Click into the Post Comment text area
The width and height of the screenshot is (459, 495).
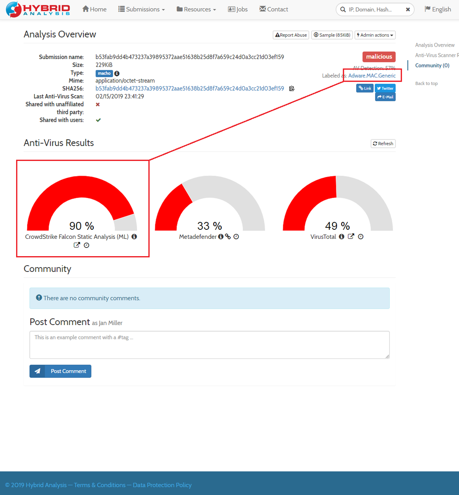[x=210, y=345]
